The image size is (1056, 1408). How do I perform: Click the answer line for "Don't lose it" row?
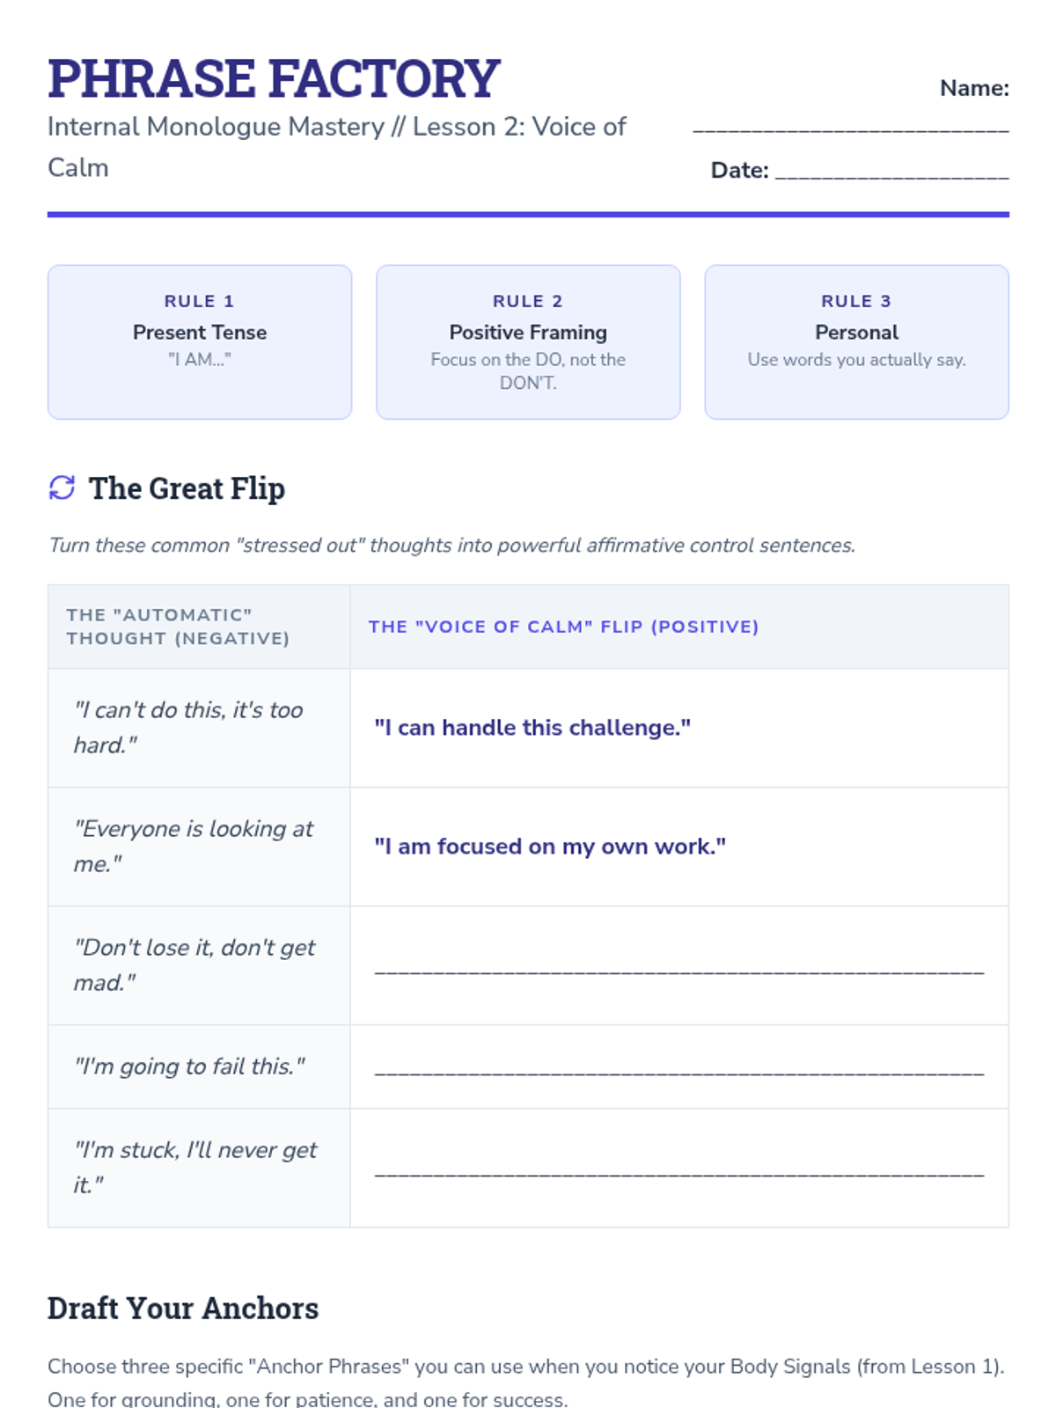click(x=678, y=970)
